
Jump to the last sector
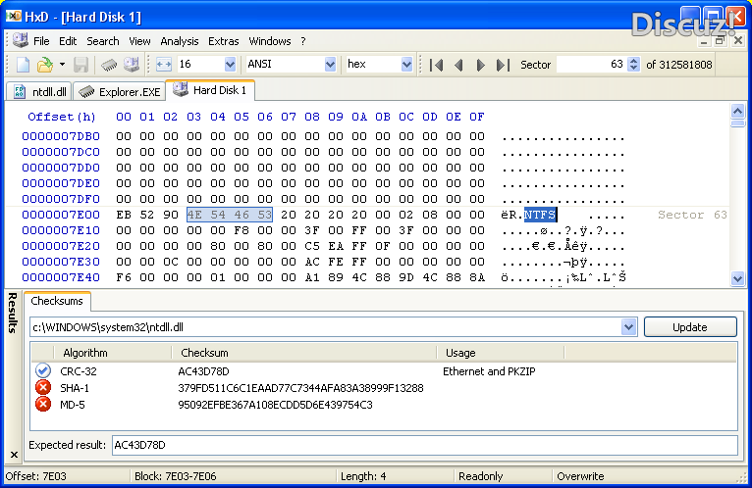click(503, 65)
